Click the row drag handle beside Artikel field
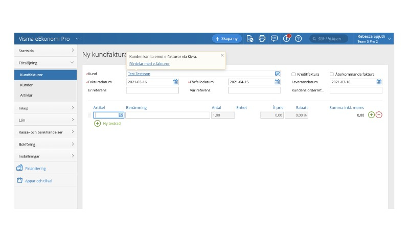 90,115
